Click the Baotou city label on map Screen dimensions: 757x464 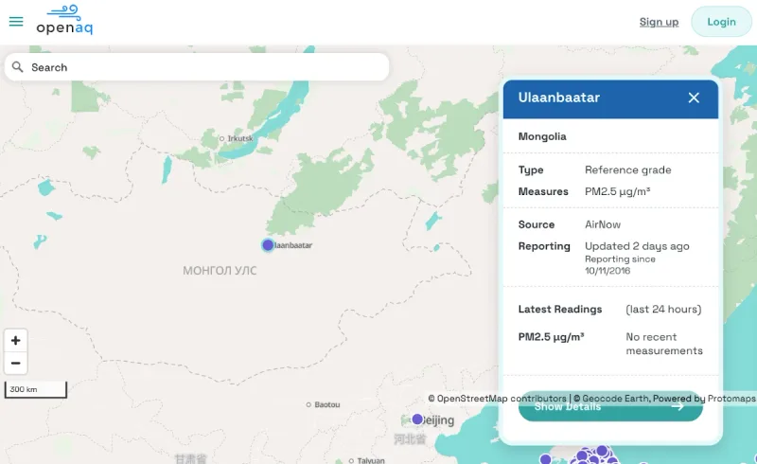[326, 404]
